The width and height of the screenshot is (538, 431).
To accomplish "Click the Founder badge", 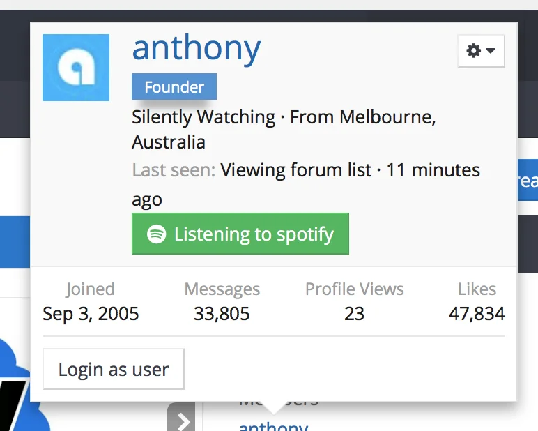I will 174,86.
